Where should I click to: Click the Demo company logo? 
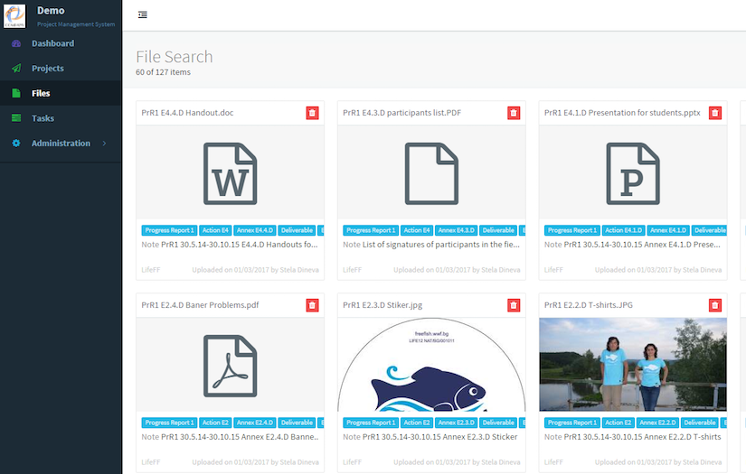[x=14, y=15]
